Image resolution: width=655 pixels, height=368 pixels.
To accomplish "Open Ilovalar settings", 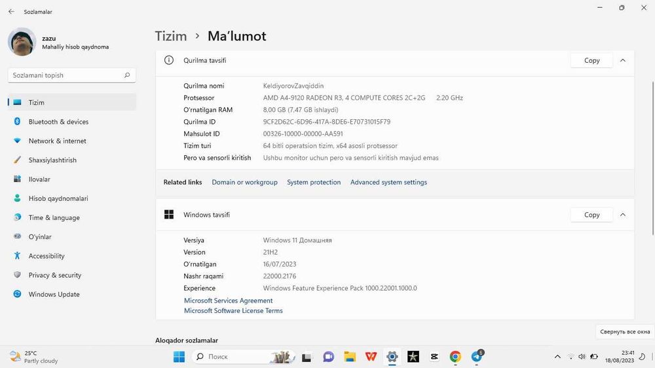I will coord(72,179).
